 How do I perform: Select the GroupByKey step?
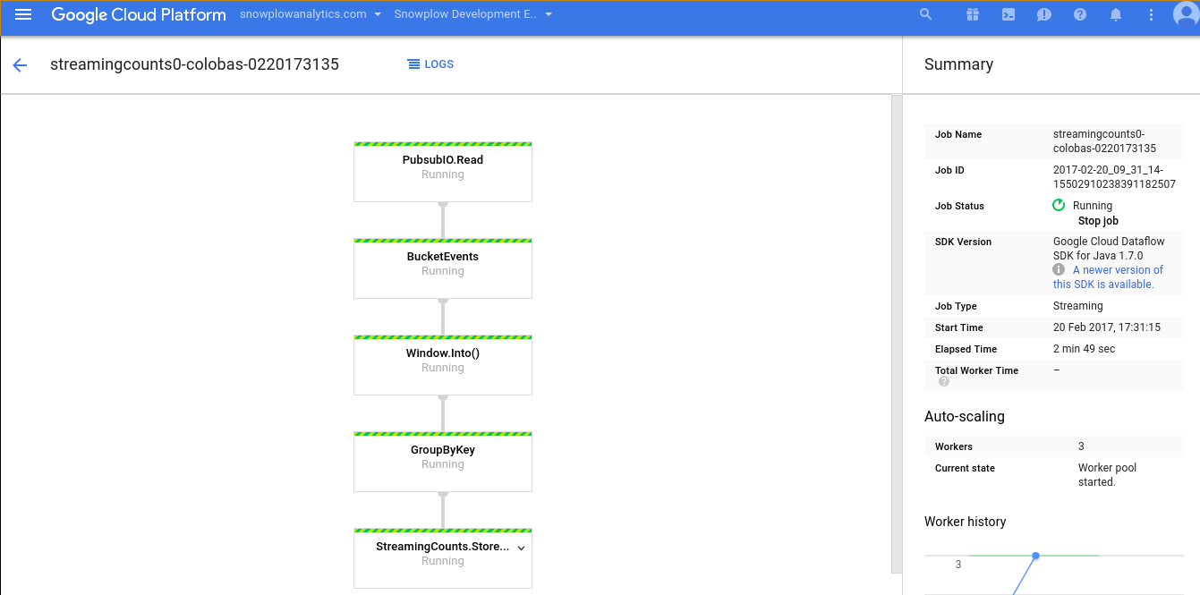point(443,462)
